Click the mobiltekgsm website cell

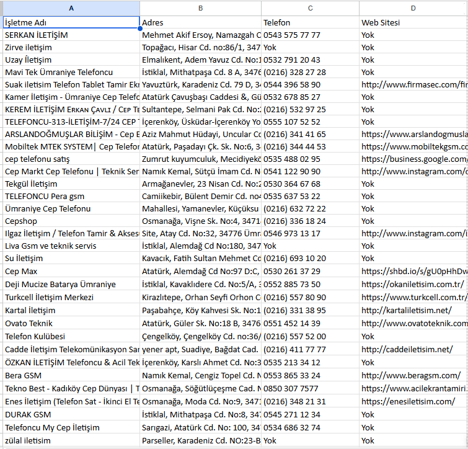tap(413, 146)
